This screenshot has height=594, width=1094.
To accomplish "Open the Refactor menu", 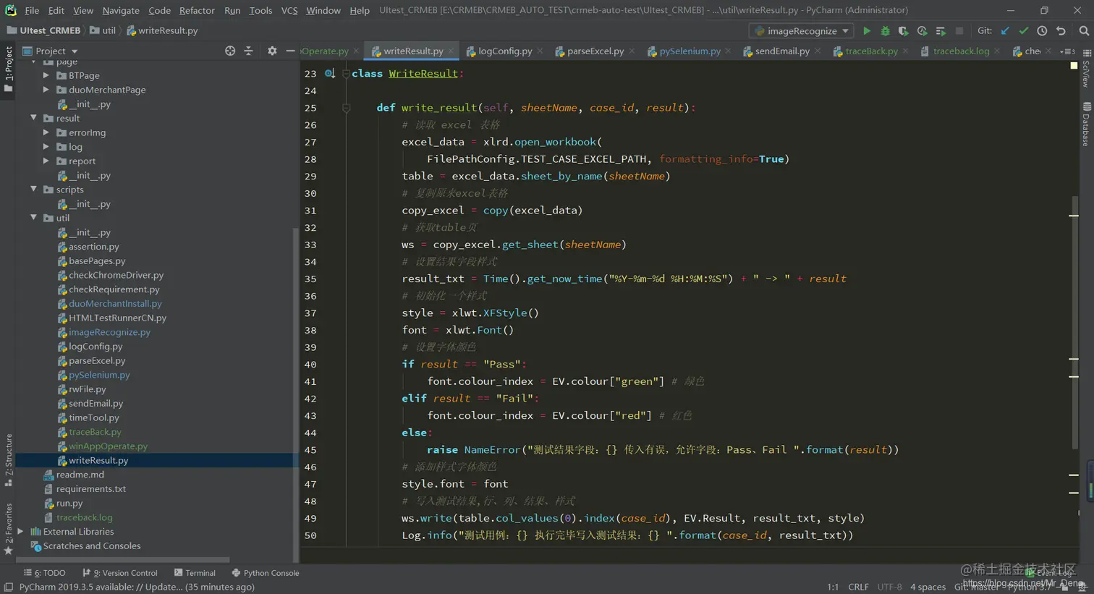I will (197, 10).
